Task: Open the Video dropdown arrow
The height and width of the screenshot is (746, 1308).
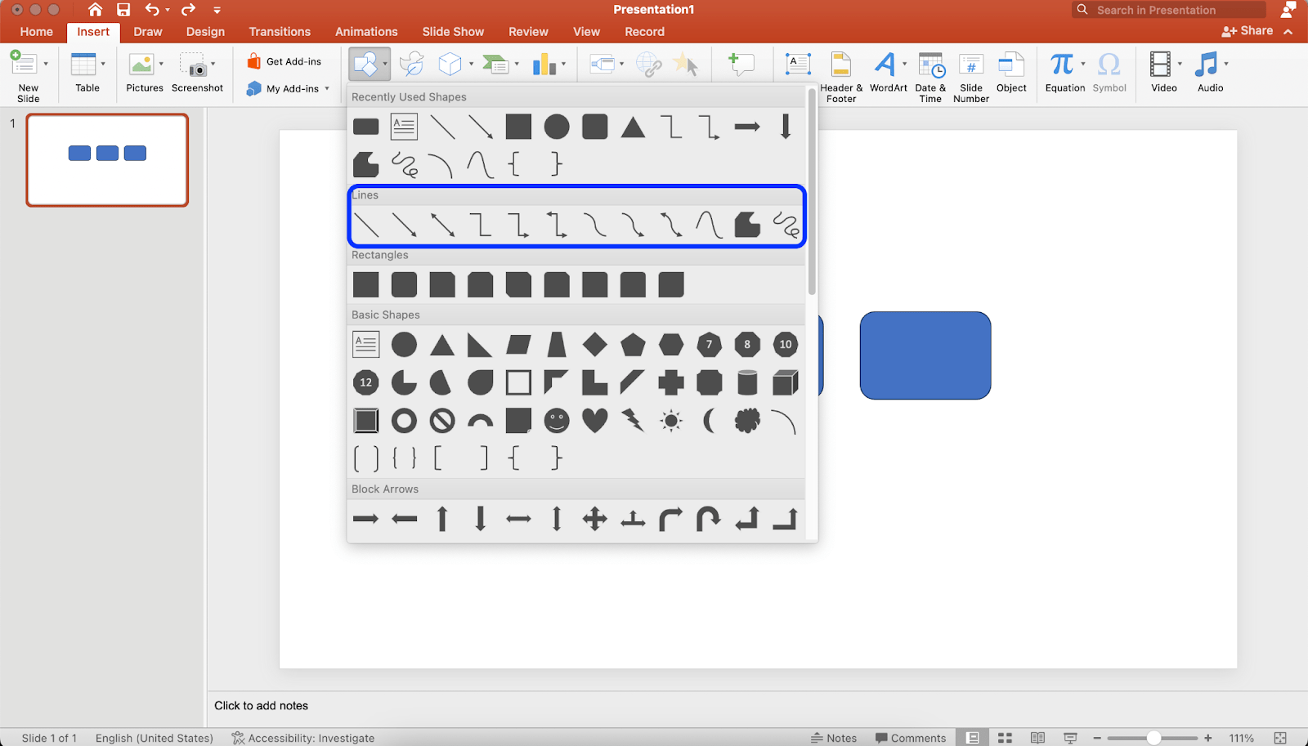Action: point(1180,62)
